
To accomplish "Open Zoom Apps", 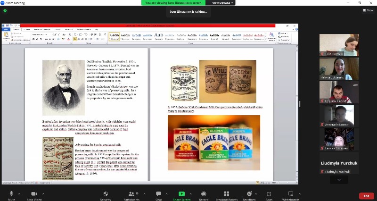I will 269,194.
